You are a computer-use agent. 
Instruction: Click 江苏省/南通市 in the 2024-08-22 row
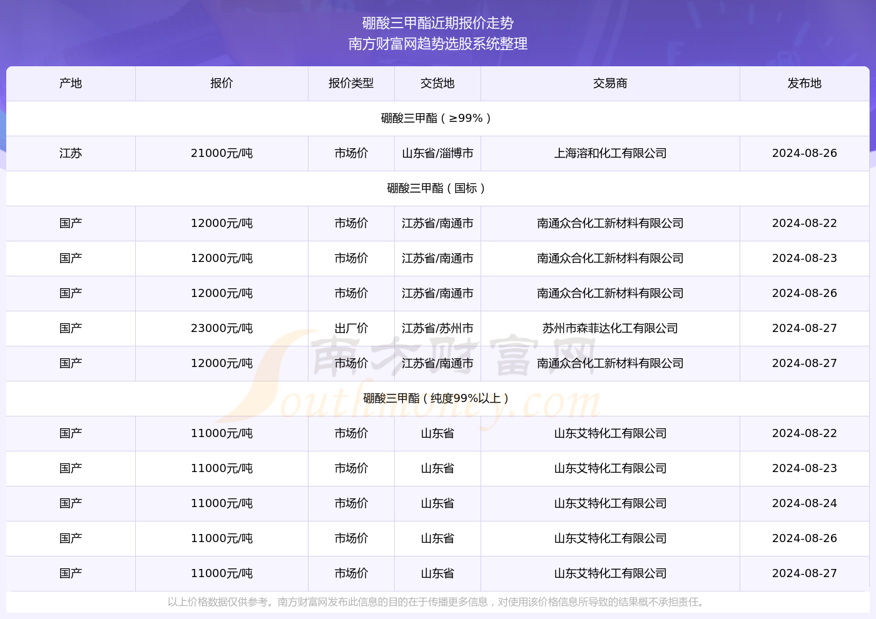pyautogui.click(x=437, y=223)
